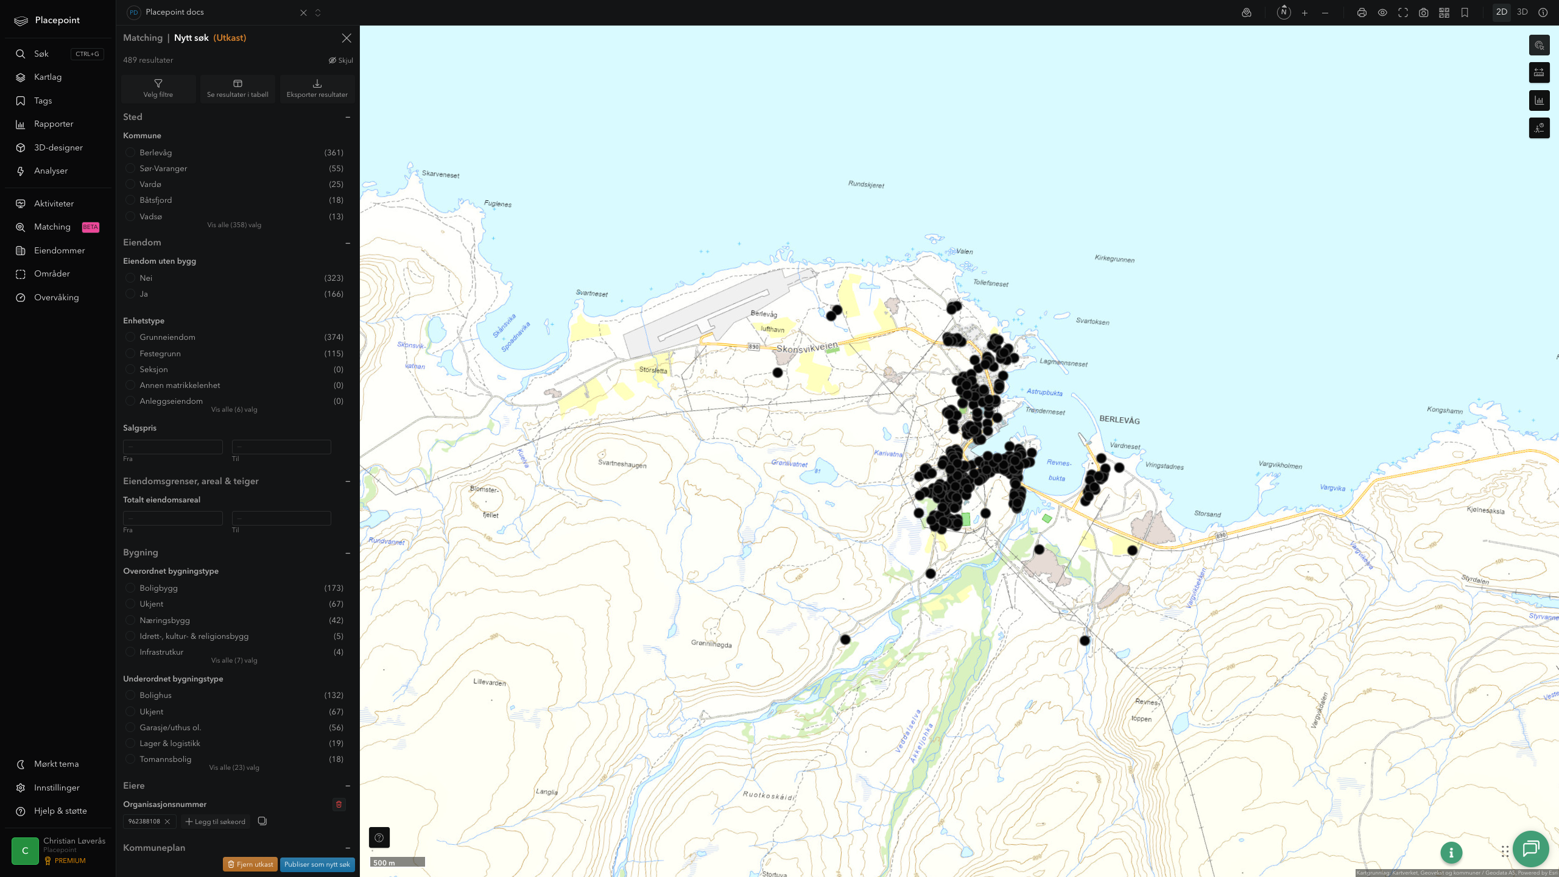Close the Placepoint docs workspace tab
1559x877 pixels.
(303, 13)
